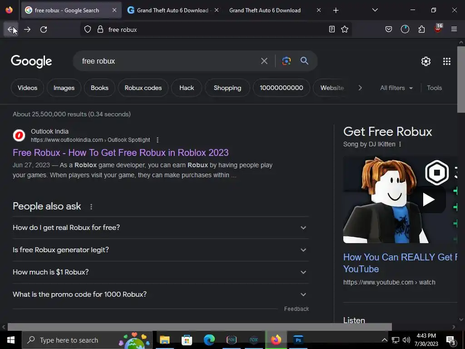Open the Google apps grid
Image resolution: width=465 pixels, height=349 pixels.
[x=447, y=61]
